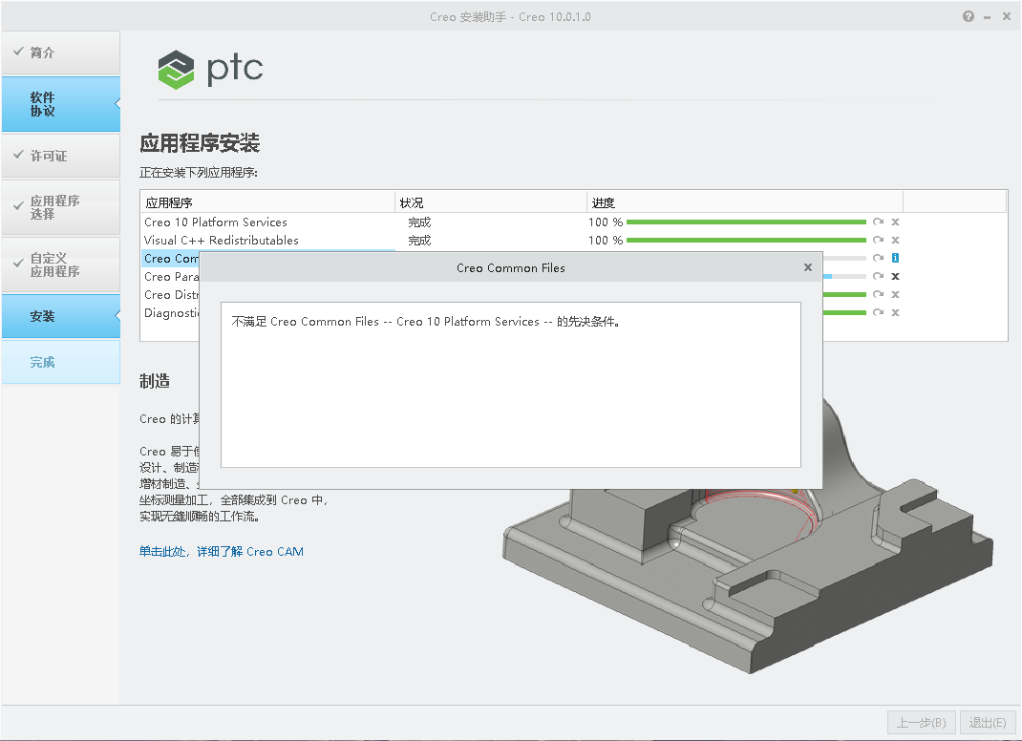Screen dimensions: 1022x741
Task: Open the 软件协议 step
Action: coord(60,104)
